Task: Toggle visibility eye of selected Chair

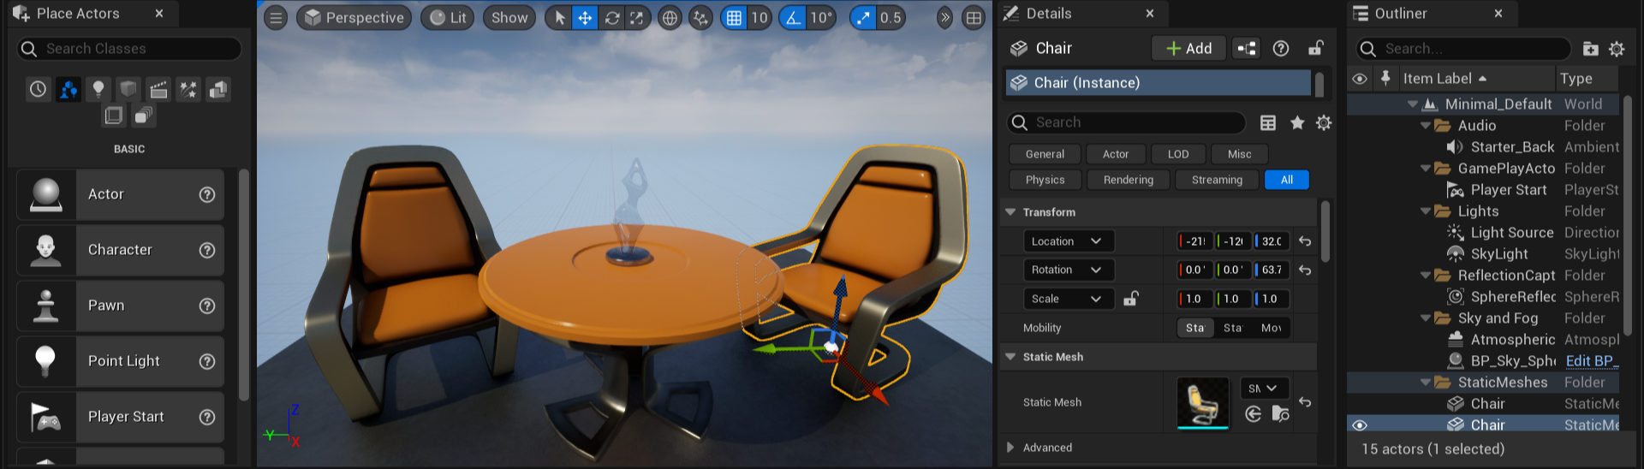Action: pos(1360,425)
